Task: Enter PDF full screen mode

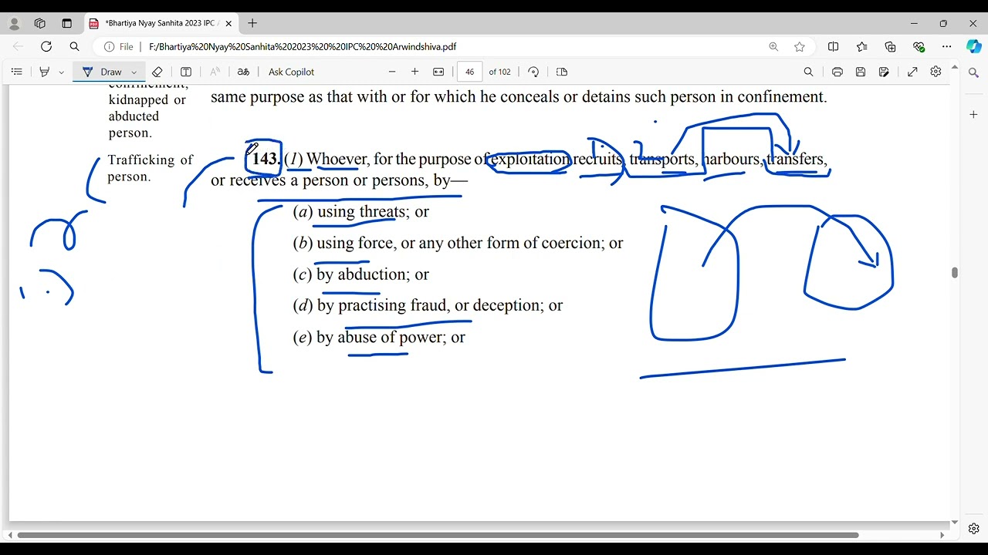Action: (x=912, y=72)
